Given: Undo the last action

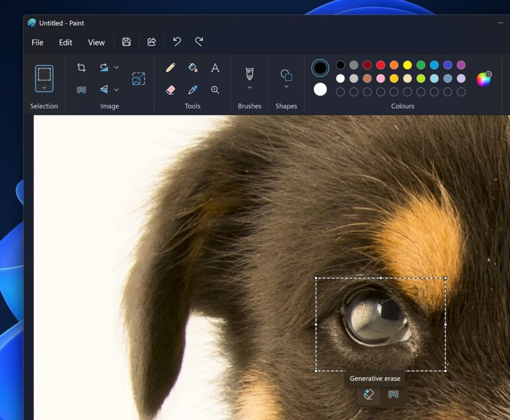Looking at the screenshot, I should coord(177,42).
